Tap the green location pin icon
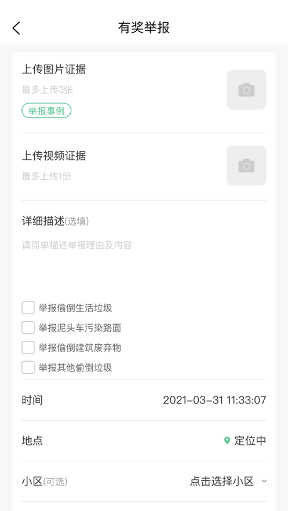The image size is (288, 511). (227, 440)
